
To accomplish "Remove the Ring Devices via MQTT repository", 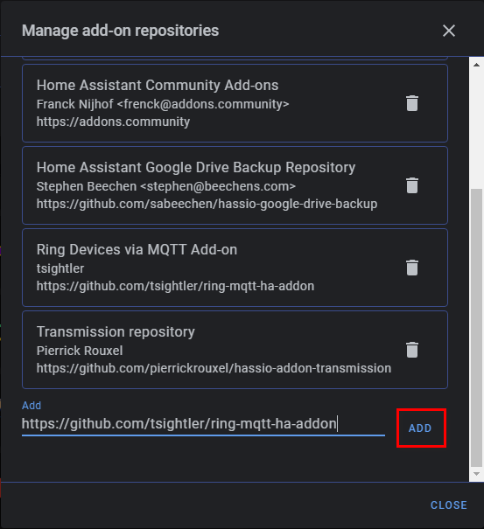I will [x=412, y=268].
